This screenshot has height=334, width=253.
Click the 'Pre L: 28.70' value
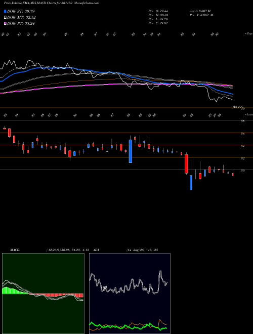[158, 19]
